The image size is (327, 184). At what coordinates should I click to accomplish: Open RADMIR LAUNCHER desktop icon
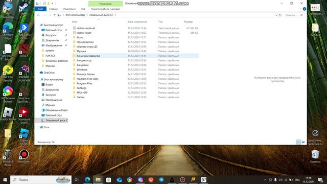(24, 74)
